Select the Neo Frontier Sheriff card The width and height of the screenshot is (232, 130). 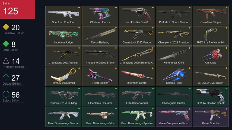click(137, 16)
